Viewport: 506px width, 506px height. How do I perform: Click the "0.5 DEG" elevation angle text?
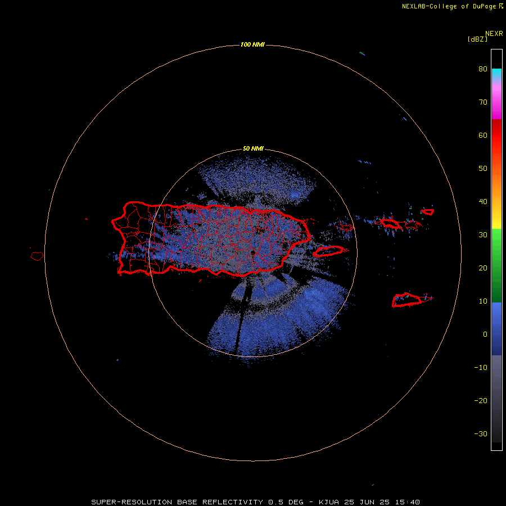(x=286, y=502)
